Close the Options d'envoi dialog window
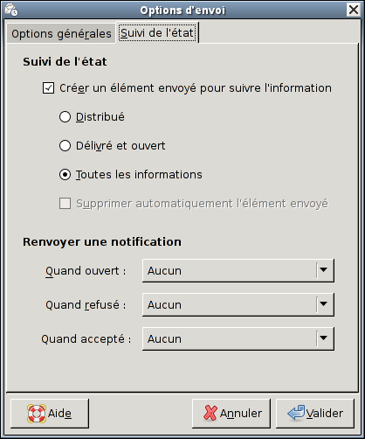The height and width of the screenshot is (439, 365). (x=354, y=10)
